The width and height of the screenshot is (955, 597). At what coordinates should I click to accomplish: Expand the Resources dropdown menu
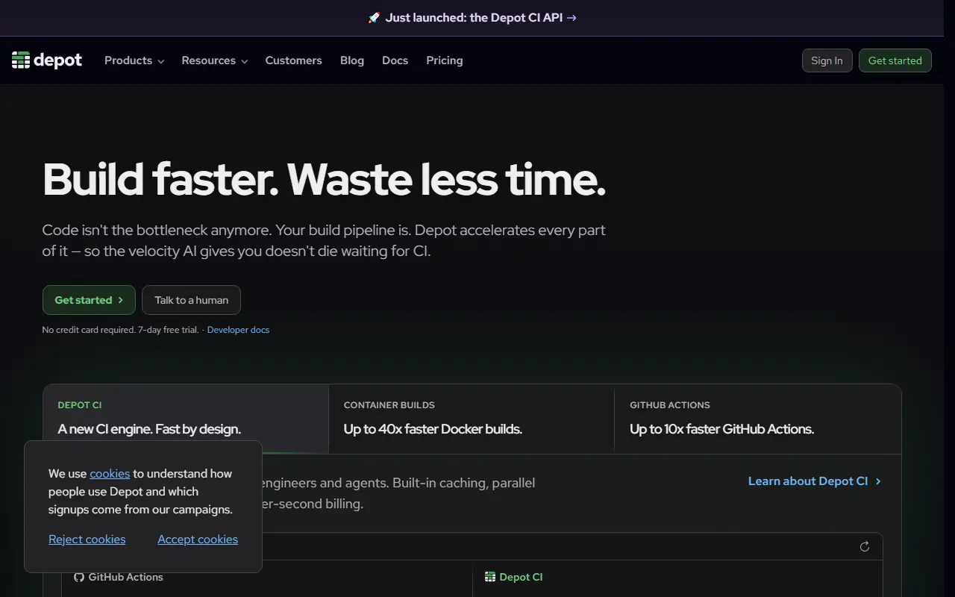(x=215, y=60)
